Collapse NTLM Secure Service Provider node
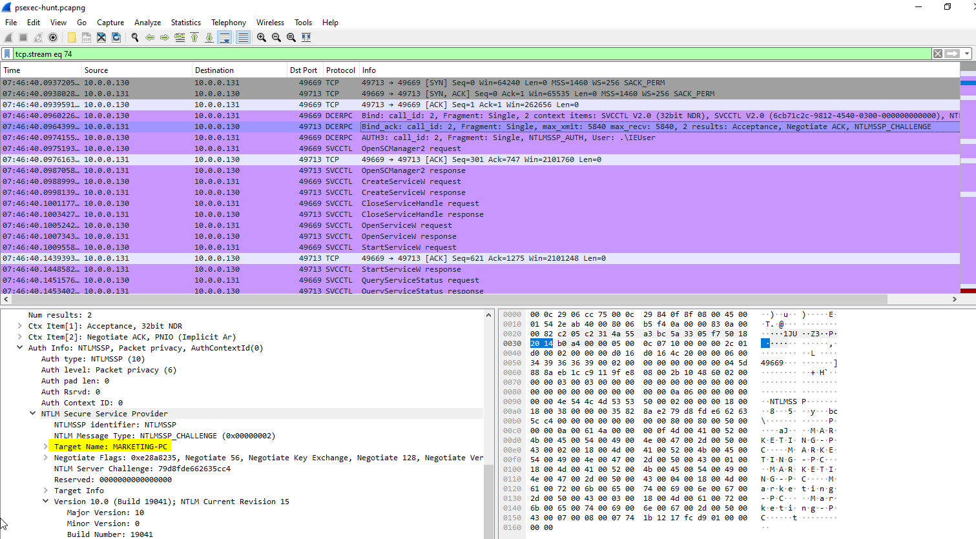The image size is (976, 539). pos(33,414)
